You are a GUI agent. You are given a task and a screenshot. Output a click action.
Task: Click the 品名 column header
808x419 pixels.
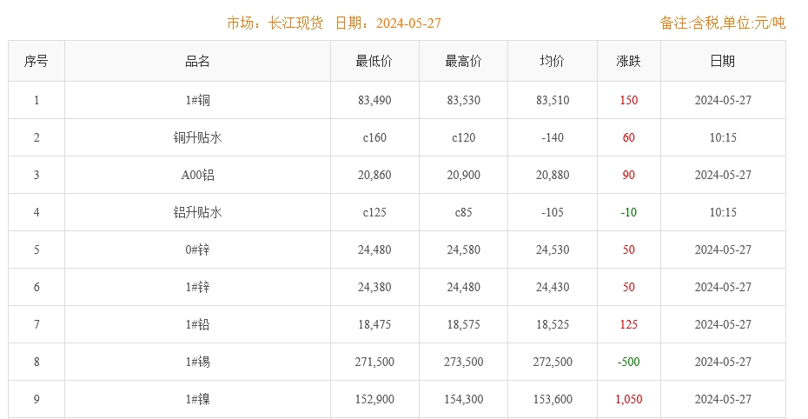coord(197,62)
